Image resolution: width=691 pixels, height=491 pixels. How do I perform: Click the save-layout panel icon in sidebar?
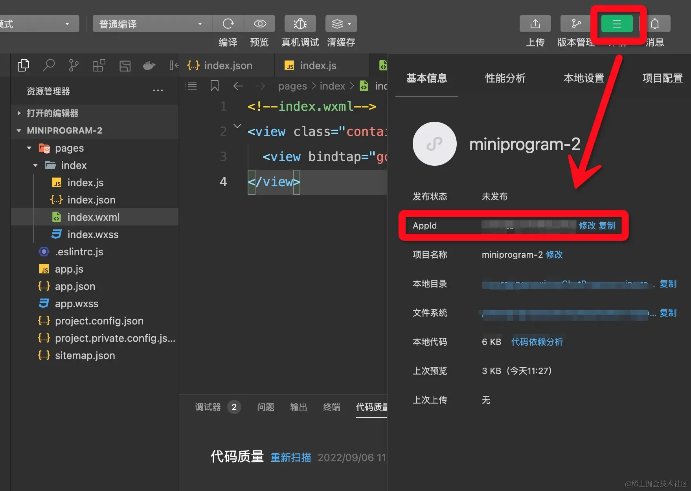point(125,65)
